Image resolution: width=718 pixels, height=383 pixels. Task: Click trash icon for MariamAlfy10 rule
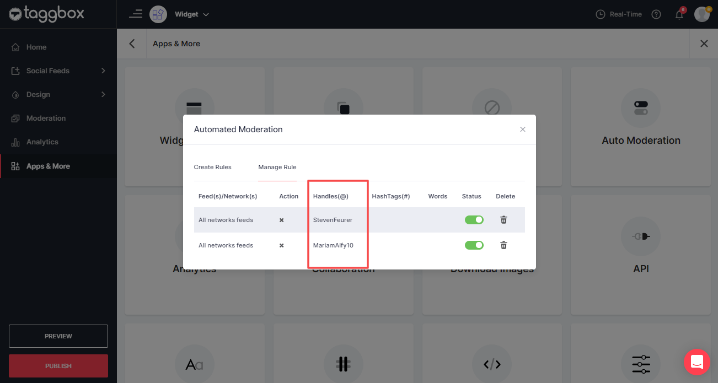(503, 245)
